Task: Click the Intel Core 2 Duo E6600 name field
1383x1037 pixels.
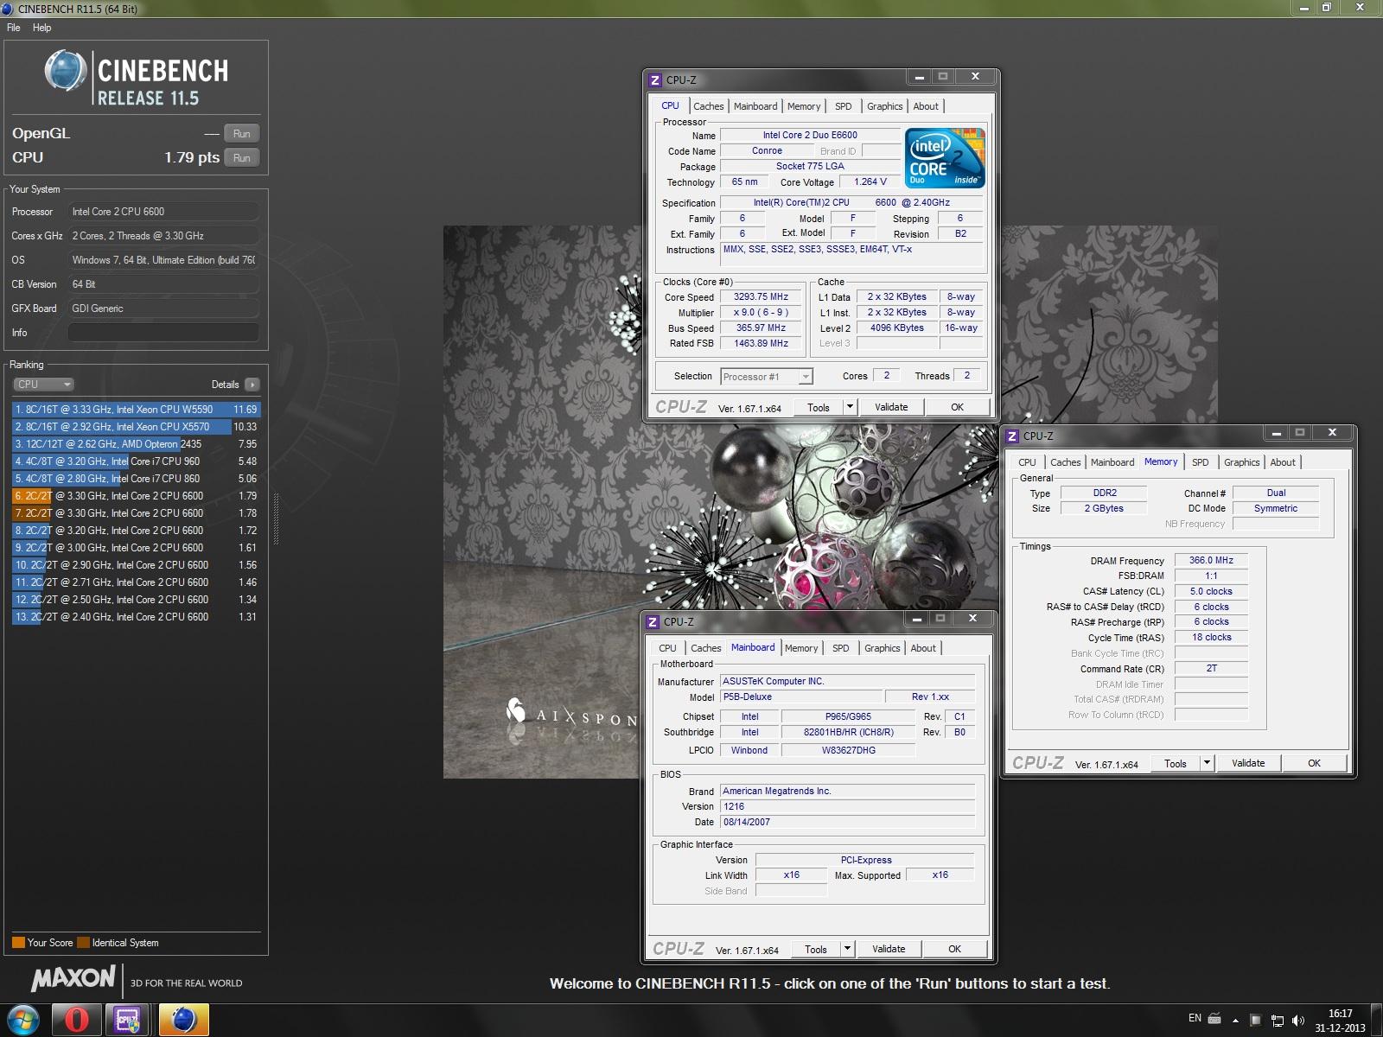Action: click(x=810, y=135)
